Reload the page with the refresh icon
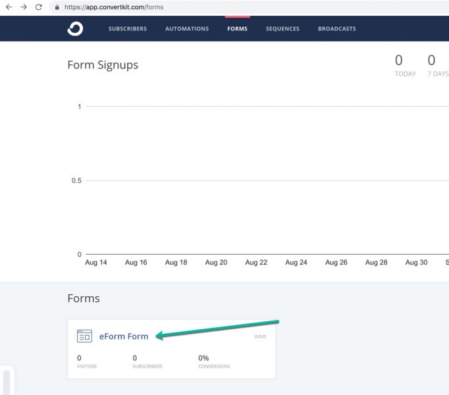 (x=39, y=7)
